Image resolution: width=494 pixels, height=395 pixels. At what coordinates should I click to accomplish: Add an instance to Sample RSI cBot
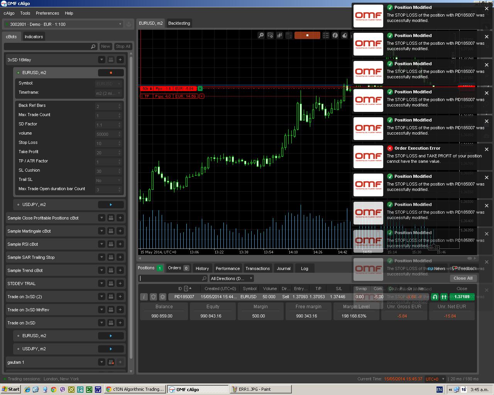pyautogui.click(x=120, y=244)
